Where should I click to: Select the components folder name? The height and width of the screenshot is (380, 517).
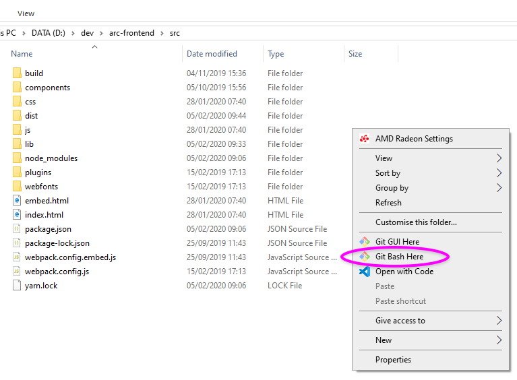pyautogui.click(x=47, y=88)
